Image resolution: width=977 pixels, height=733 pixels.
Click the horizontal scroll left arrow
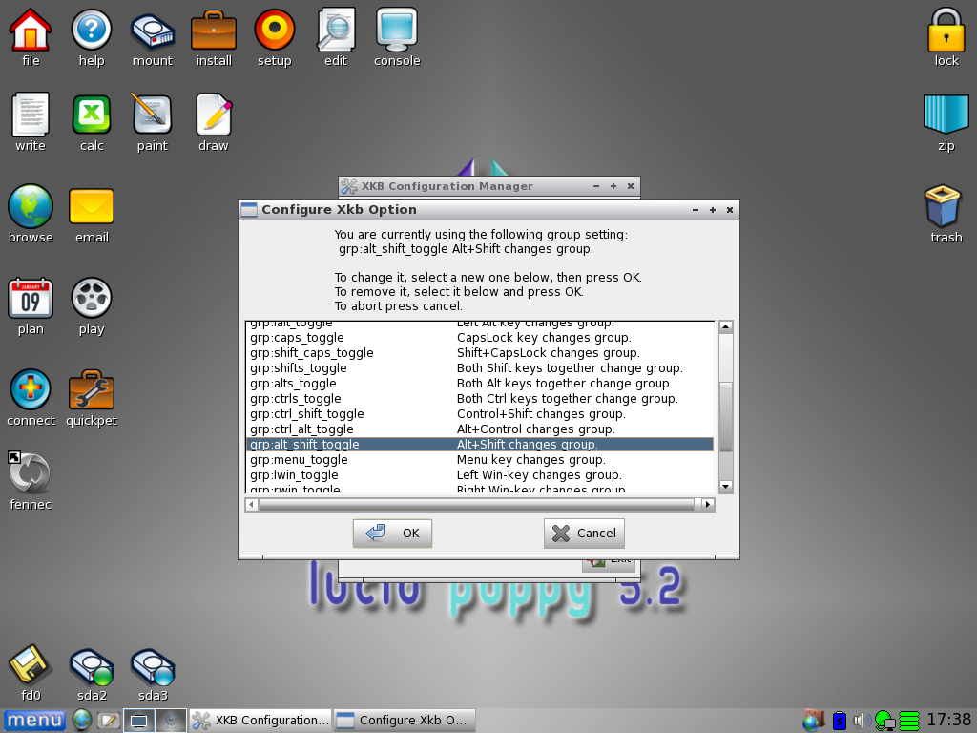(252, 504)
